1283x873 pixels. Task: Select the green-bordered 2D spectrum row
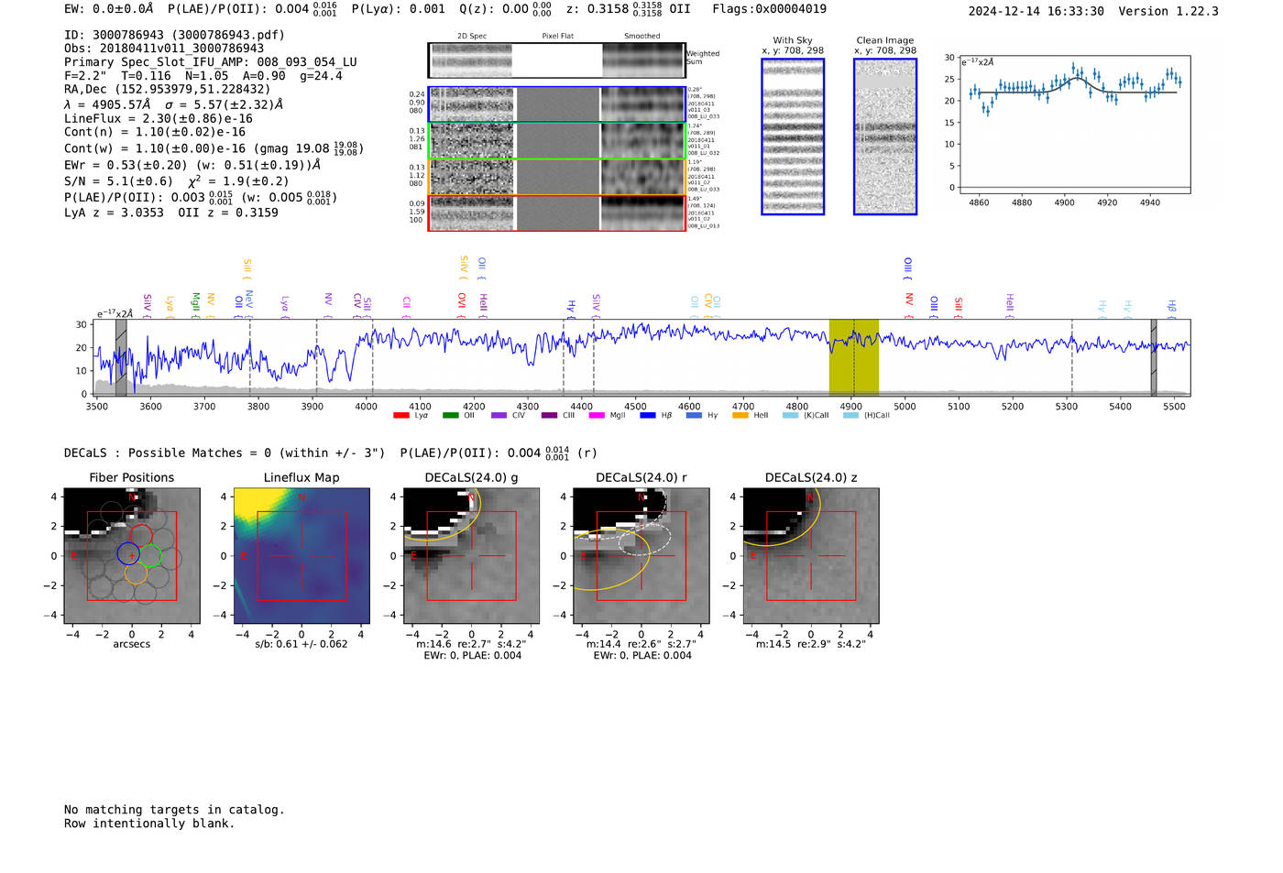(x=556, y=141)
